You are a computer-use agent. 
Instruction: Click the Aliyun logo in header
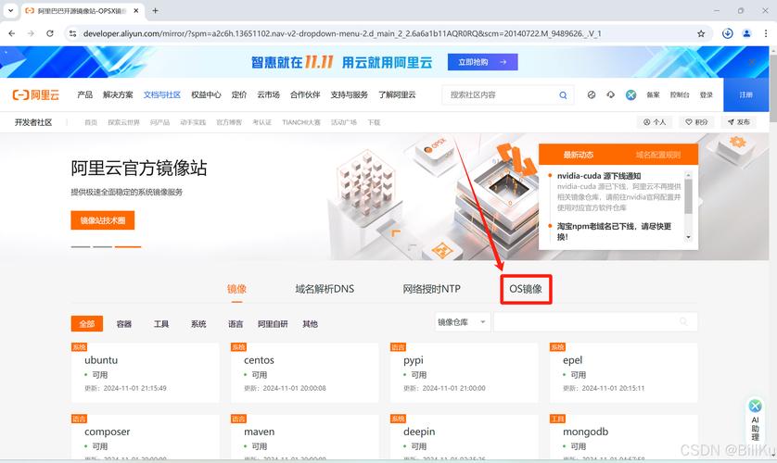(35, 94)
